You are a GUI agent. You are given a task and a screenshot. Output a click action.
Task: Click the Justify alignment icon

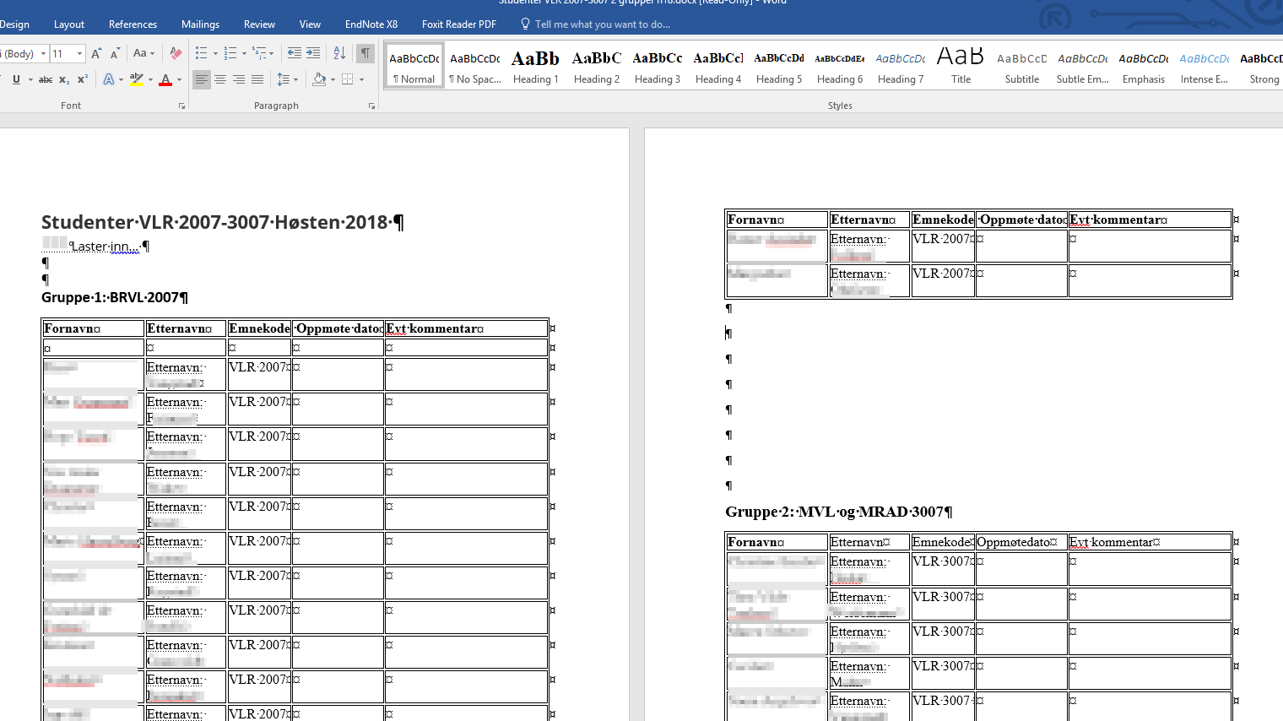pos(257,79)
